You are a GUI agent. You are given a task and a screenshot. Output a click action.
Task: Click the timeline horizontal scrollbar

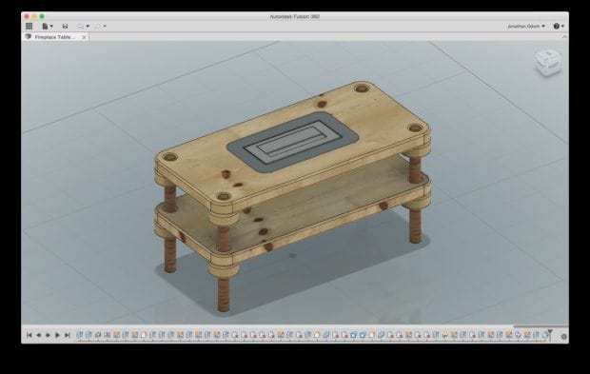[x=541, y=326]
